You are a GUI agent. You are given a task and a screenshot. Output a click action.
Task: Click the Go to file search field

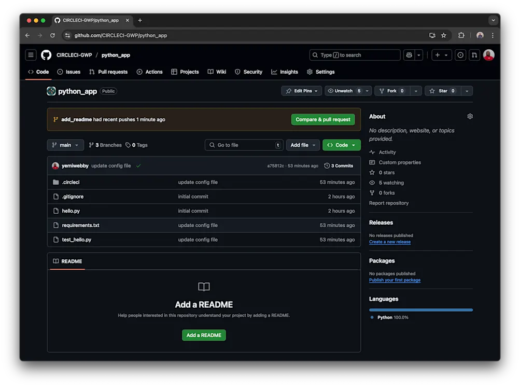tap(244, 145)
